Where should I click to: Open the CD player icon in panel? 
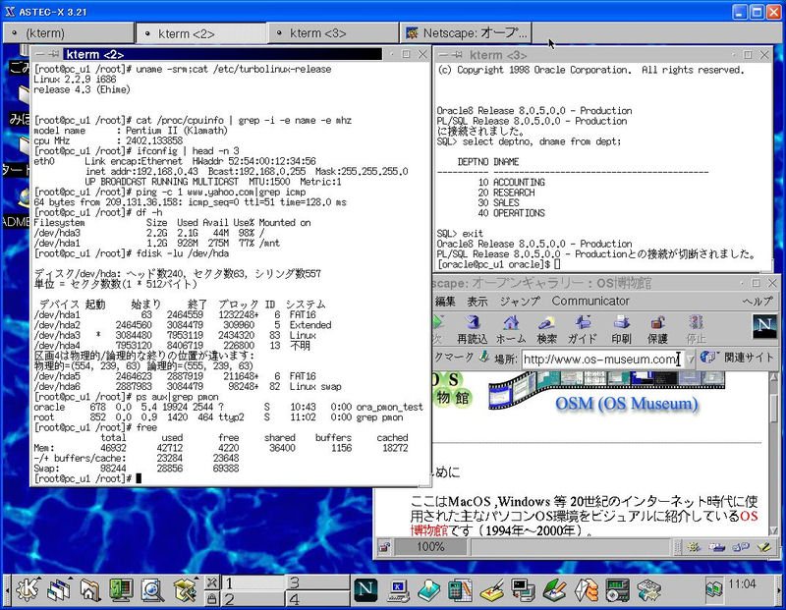(x=618, y=590)
